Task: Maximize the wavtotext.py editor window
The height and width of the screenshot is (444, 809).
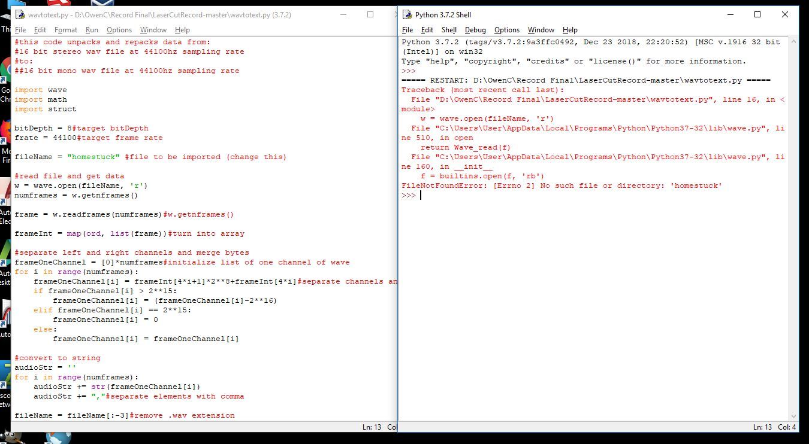Action: tap(370, 15)
